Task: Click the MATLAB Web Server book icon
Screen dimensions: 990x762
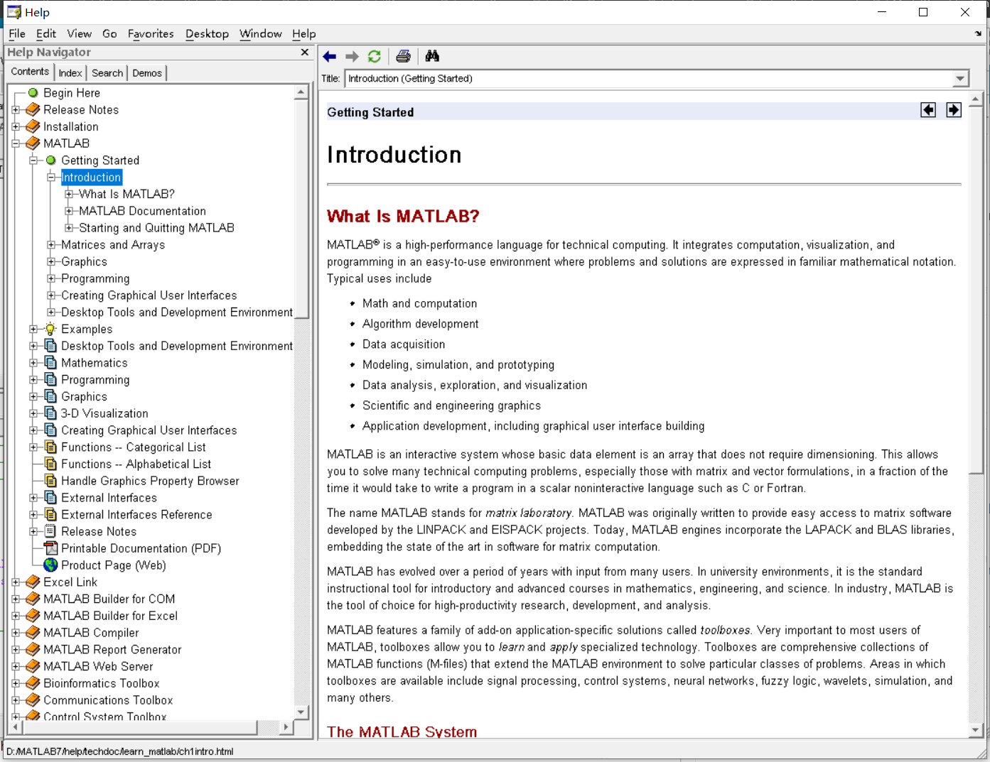Action: [33, 666]
